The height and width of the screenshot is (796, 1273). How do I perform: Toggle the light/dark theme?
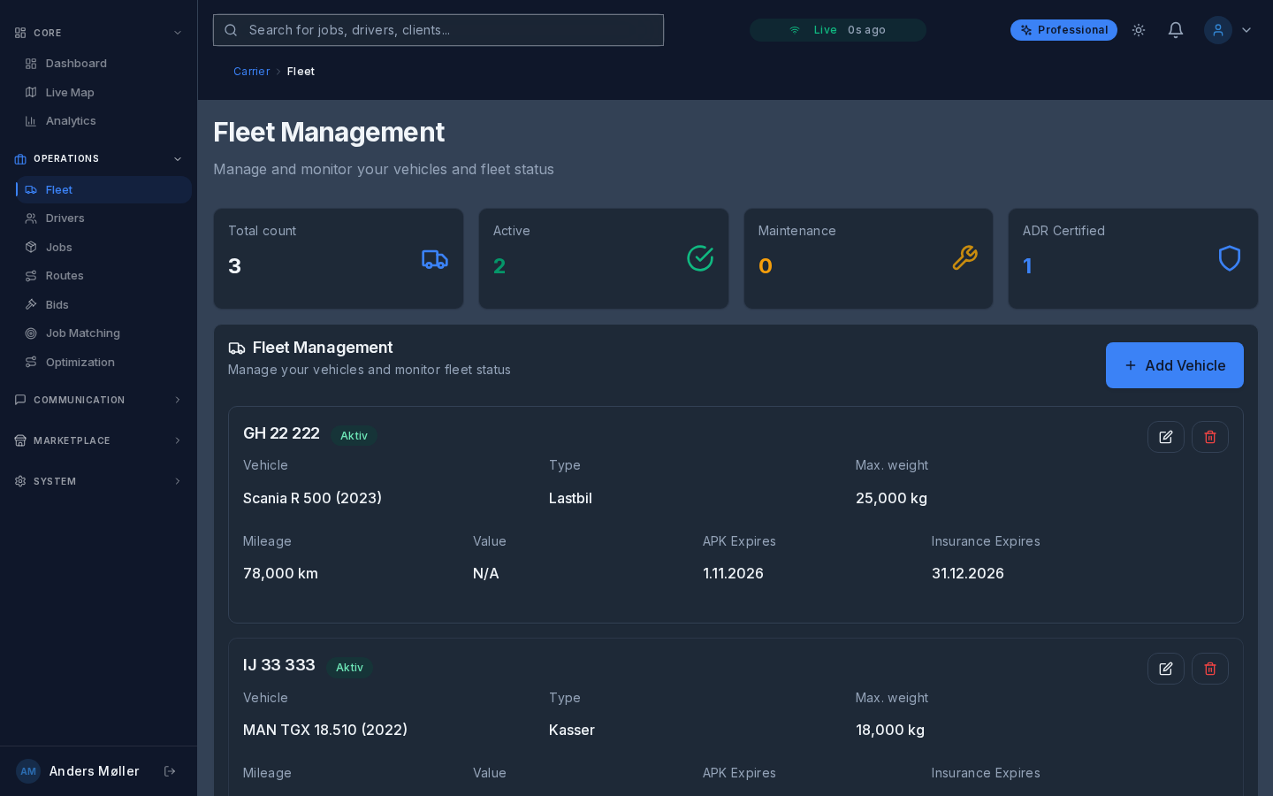[1139, 30]
